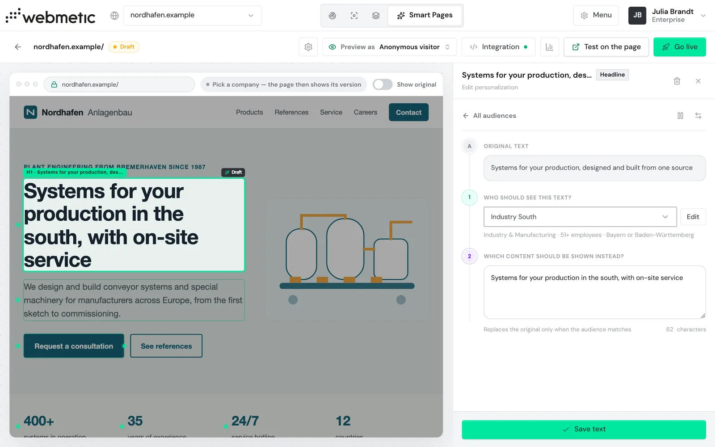Click the Nordhafen N logo icon
This screenshot has width=715, height=447.
point(30,113)
